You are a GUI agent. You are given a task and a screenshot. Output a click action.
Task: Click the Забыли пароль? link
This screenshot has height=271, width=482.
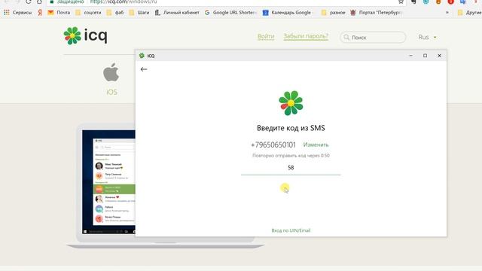click(306, 36)
